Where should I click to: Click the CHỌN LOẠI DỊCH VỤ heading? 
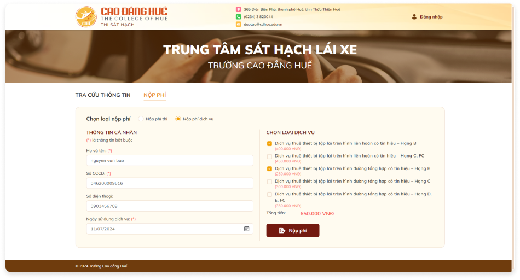tap(290, 132)
